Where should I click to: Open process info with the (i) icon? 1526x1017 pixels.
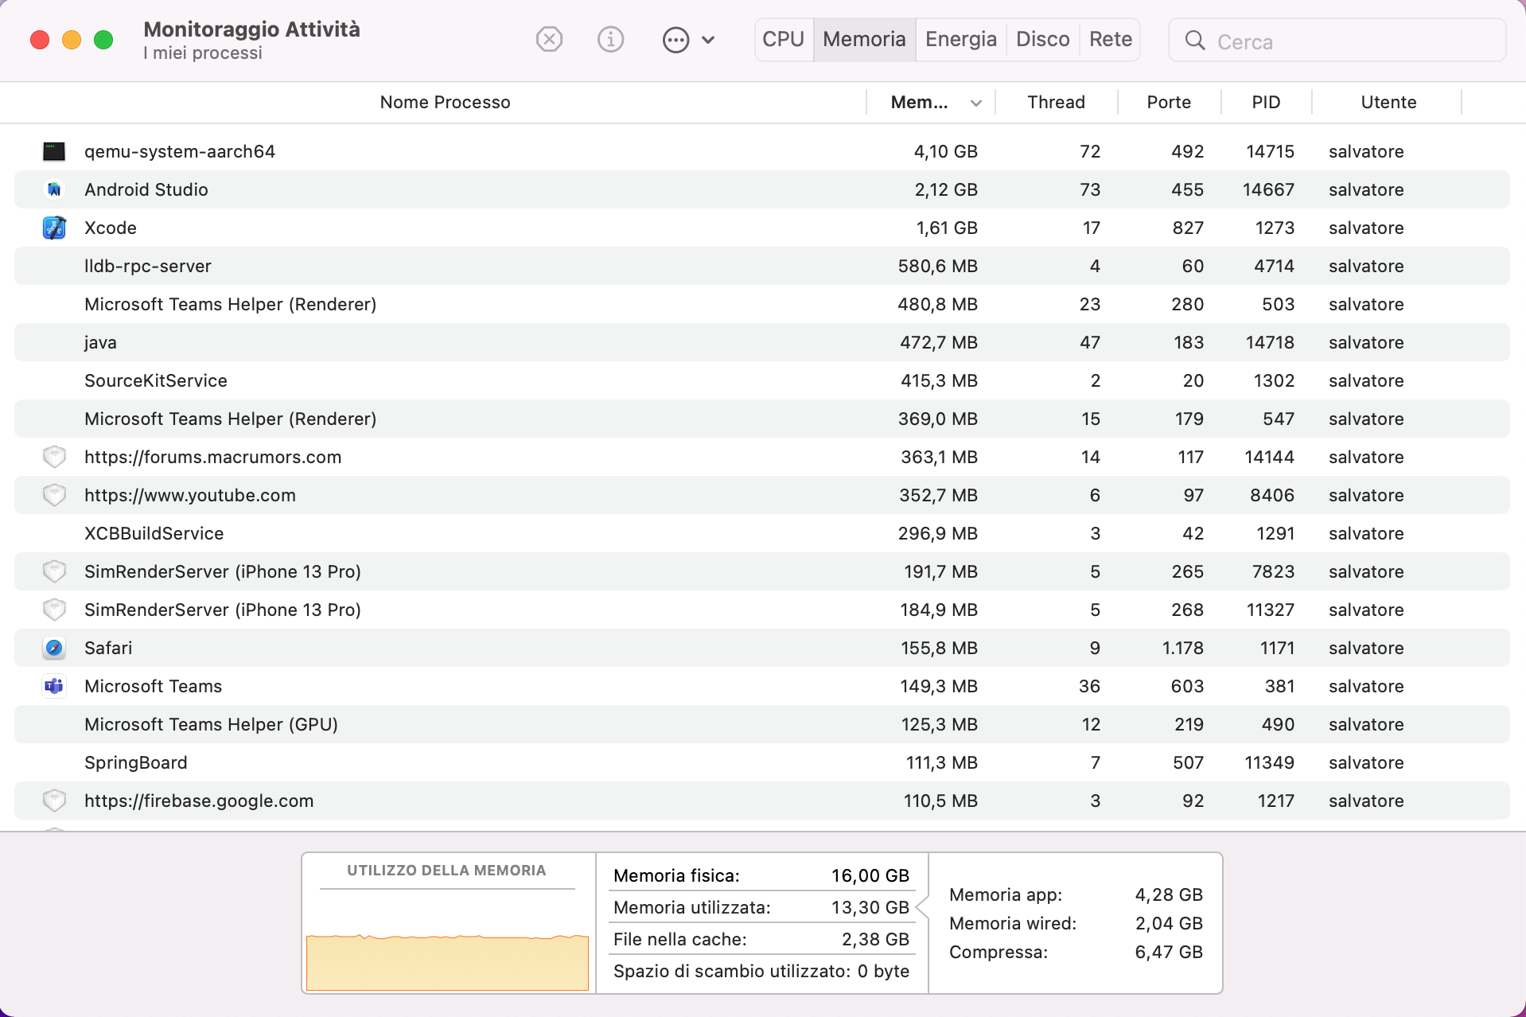click(x=610, y=39)
